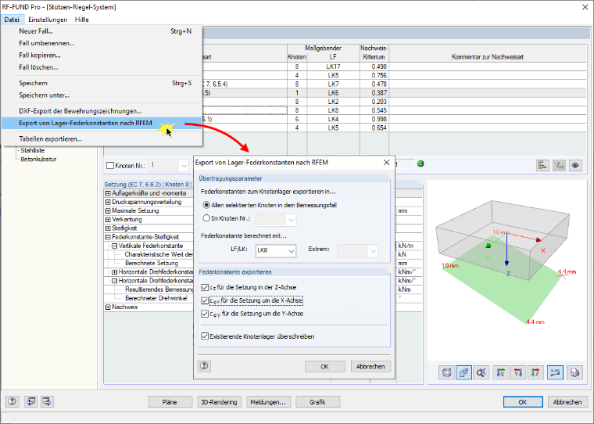The height and width of the screenshot is (424, 594).
Task: Select Export von Lager-Federkonstanten nach RFEM
Action: 102,124
